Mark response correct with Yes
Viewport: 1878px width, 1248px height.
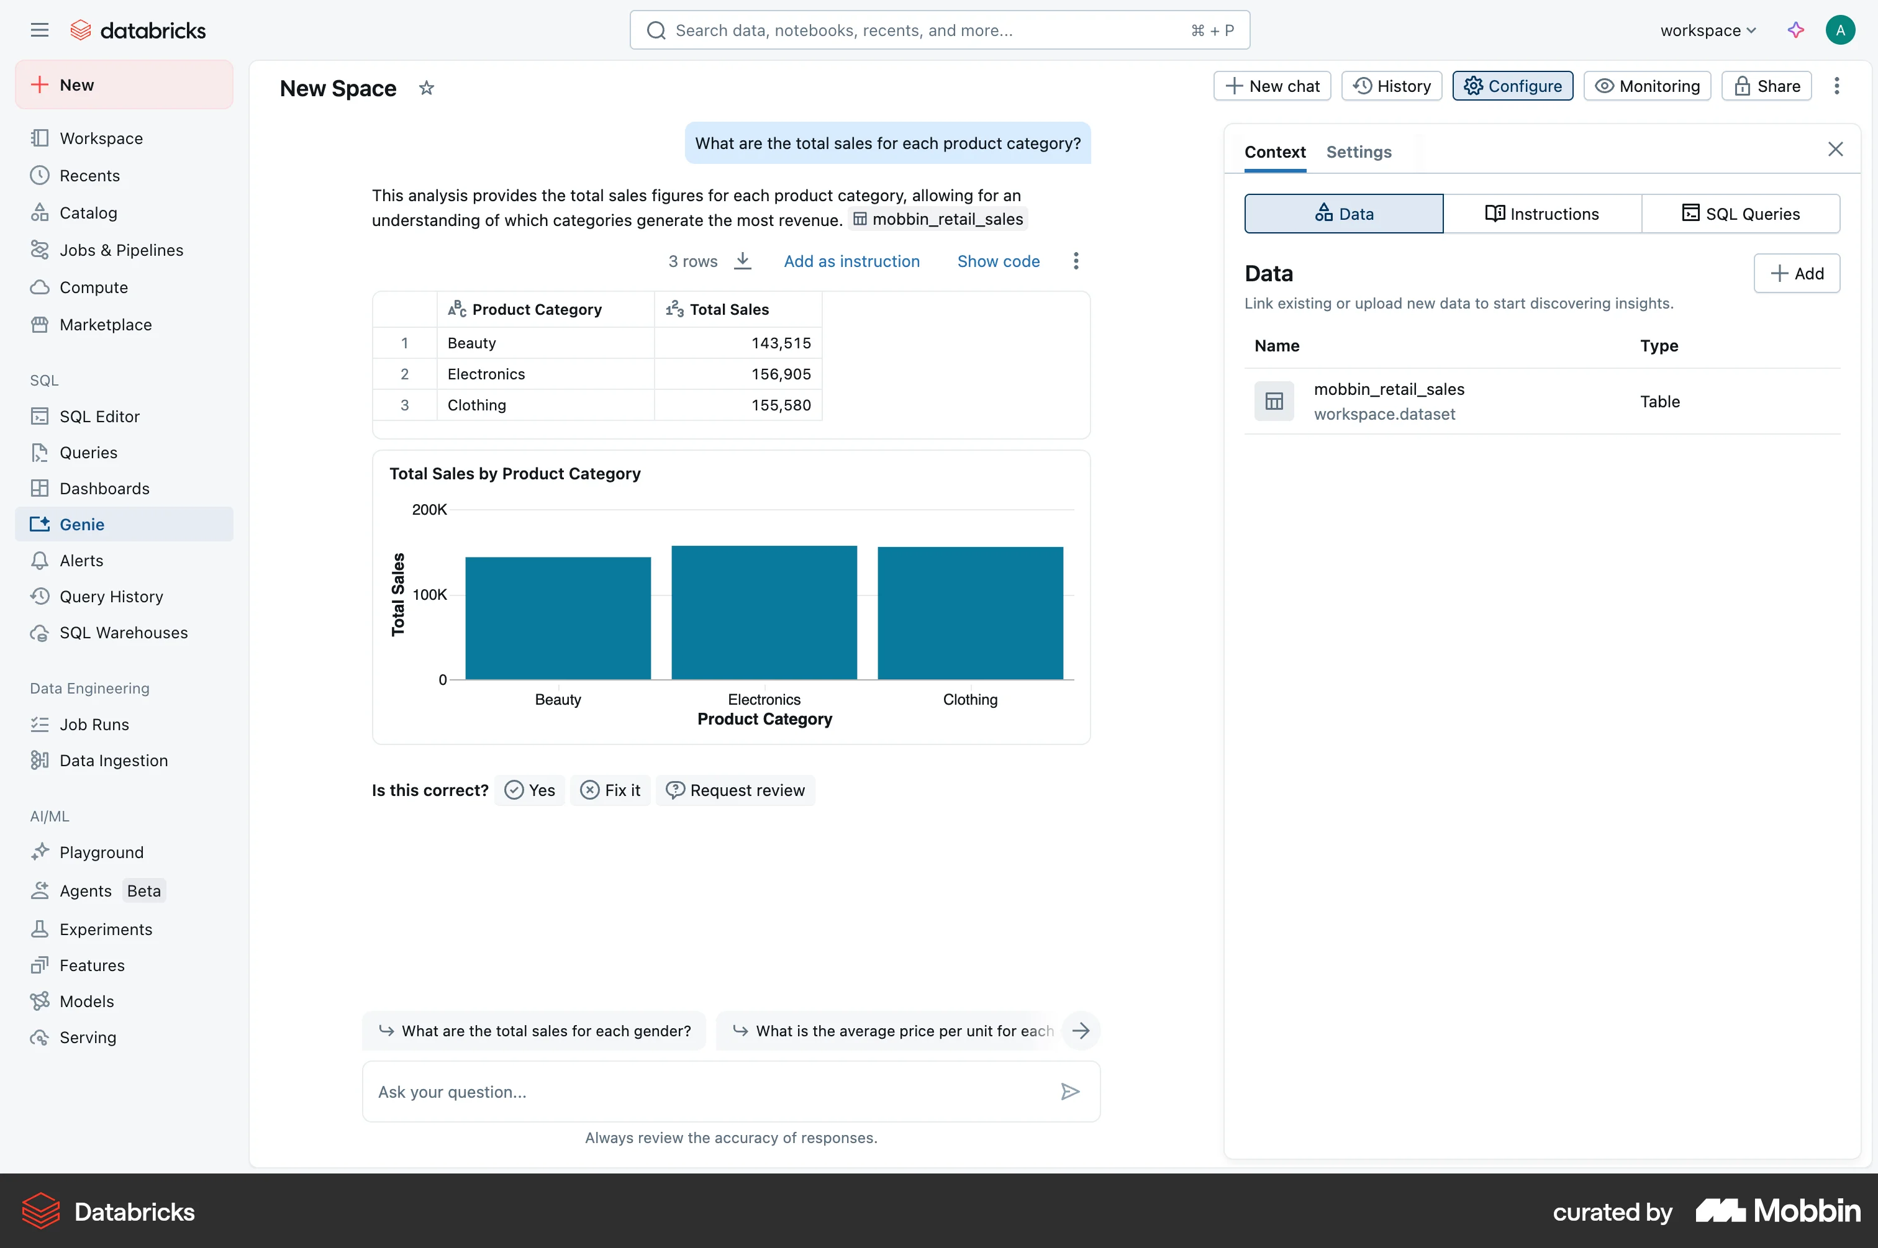(529, 790)
